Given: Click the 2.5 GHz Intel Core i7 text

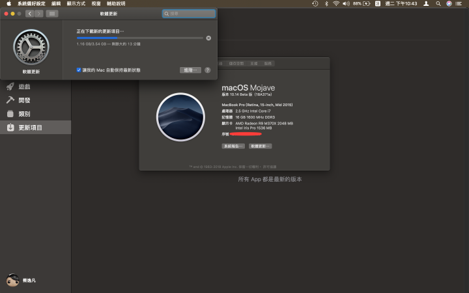Looking at the screenshot, I should (x=253, y=111).
